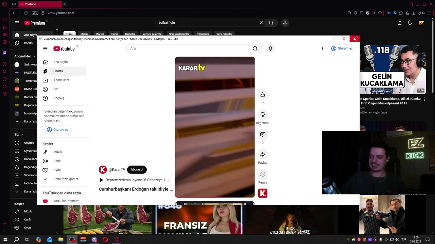Click Windows taskbar search icon
The width and height of the screenshot is (435, 244).
coord(16,240)
